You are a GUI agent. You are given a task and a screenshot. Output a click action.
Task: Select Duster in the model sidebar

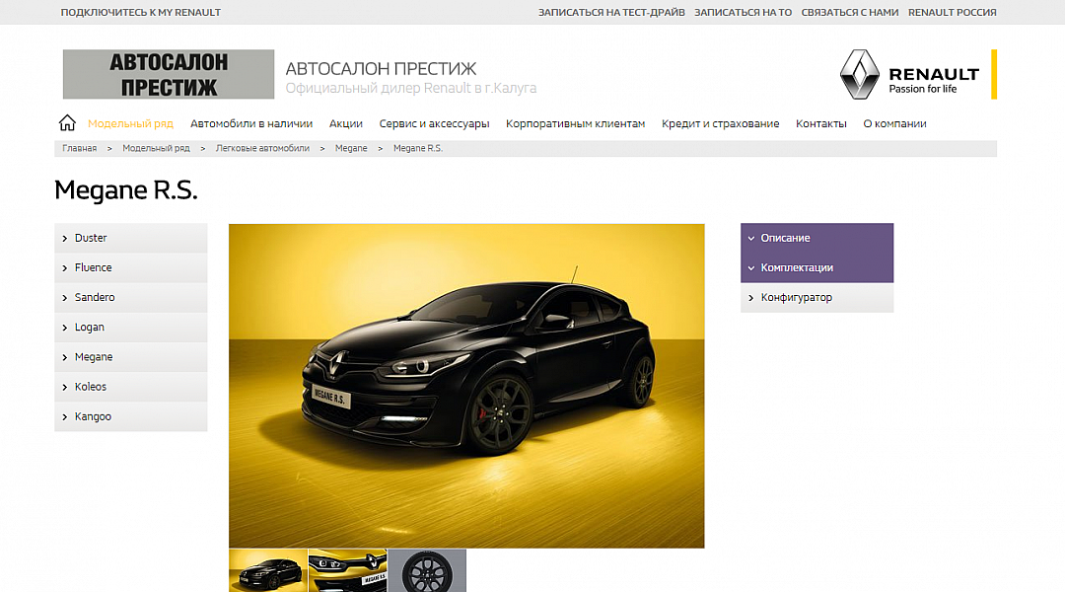pos(91,238)
